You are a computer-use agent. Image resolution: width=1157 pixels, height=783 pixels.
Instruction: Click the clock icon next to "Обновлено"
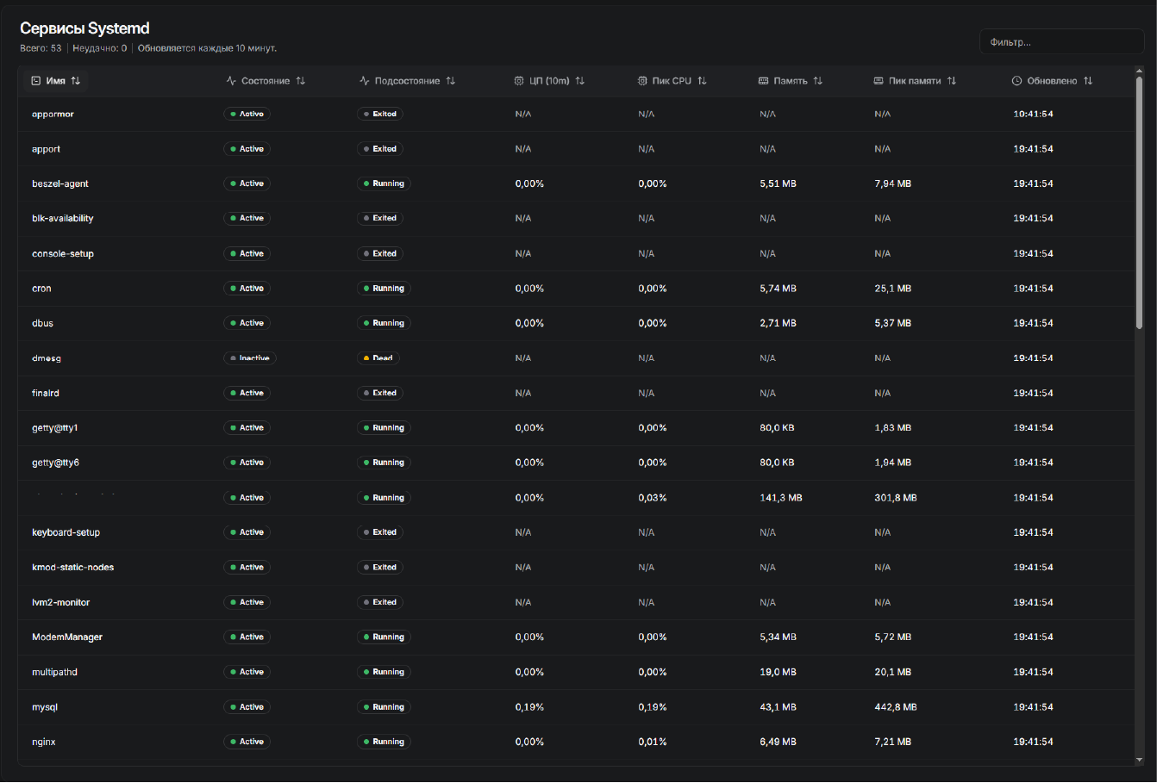tap(1016, 81)
